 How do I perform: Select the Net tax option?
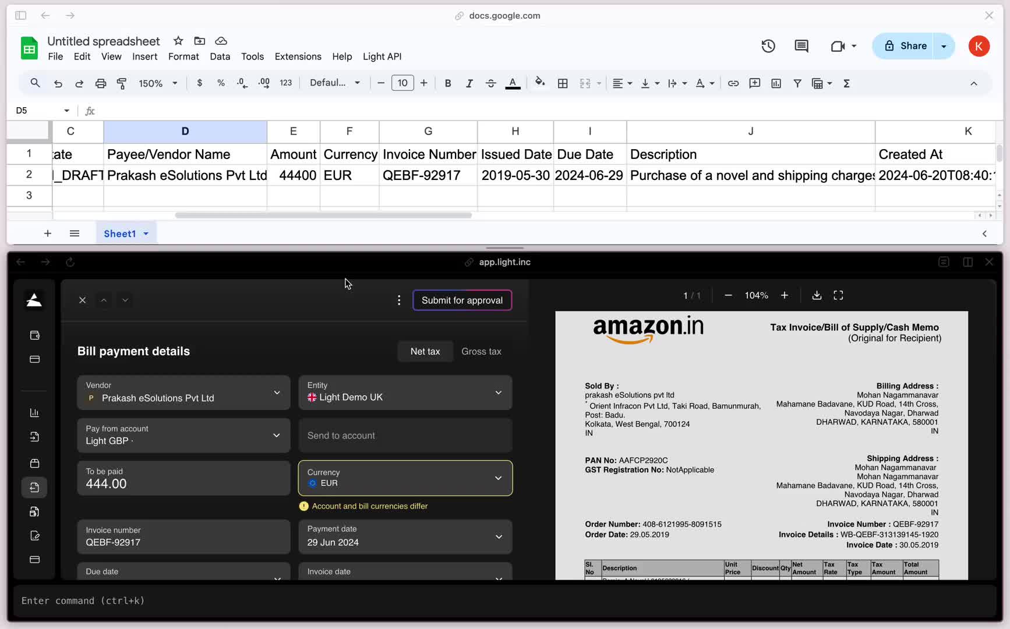pyautogui.click(x=425, y=351)
